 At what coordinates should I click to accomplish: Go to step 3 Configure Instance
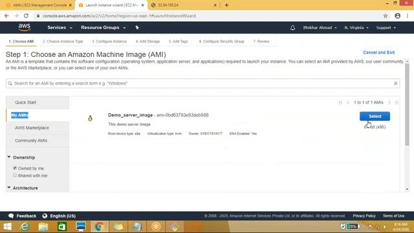(x=109, y=41)
